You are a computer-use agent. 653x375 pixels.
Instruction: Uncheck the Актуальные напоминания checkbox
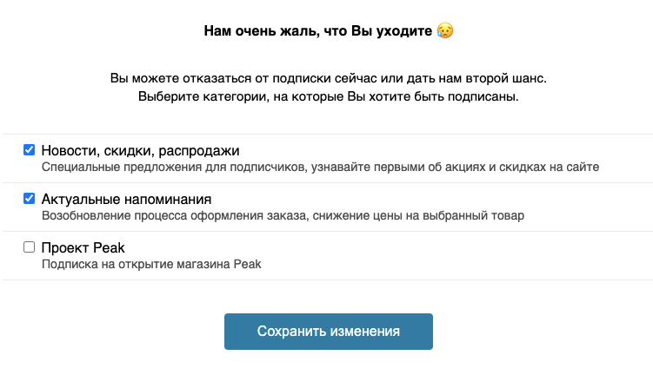pyautogui.click(x=29, y=198)
